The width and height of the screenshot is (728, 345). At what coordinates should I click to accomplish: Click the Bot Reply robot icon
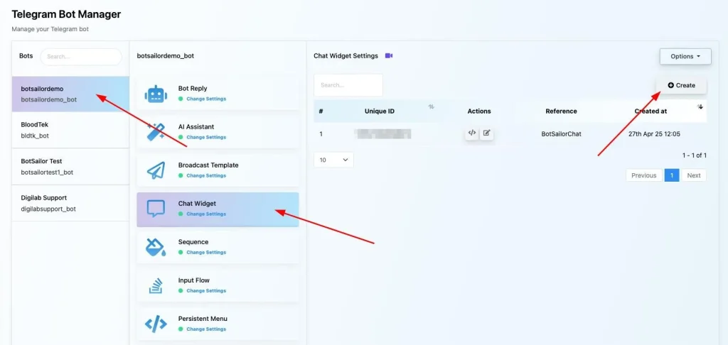click(x=156, y=94)
